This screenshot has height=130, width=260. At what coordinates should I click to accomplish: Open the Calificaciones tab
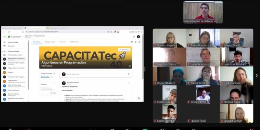tap(74, 42)
